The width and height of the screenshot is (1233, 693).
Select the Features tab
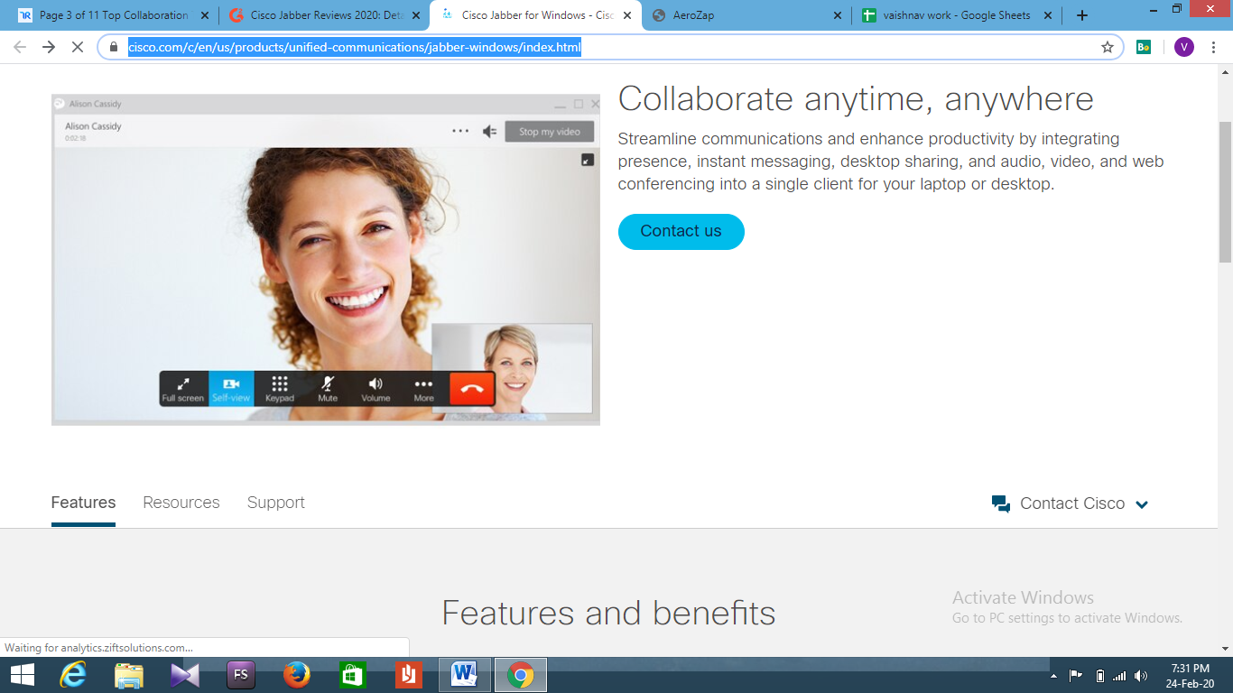pos(83,503)
